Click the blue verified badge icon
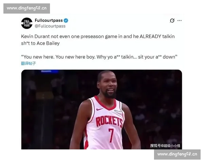This screenshot has width=204, height=163. 66,20
